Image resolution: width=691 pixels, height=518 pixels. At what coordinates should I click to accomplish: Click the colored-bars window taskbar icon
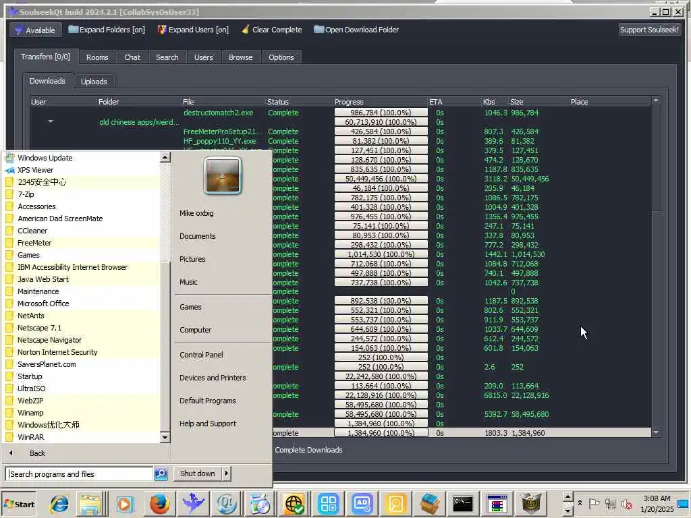point(497,503)
